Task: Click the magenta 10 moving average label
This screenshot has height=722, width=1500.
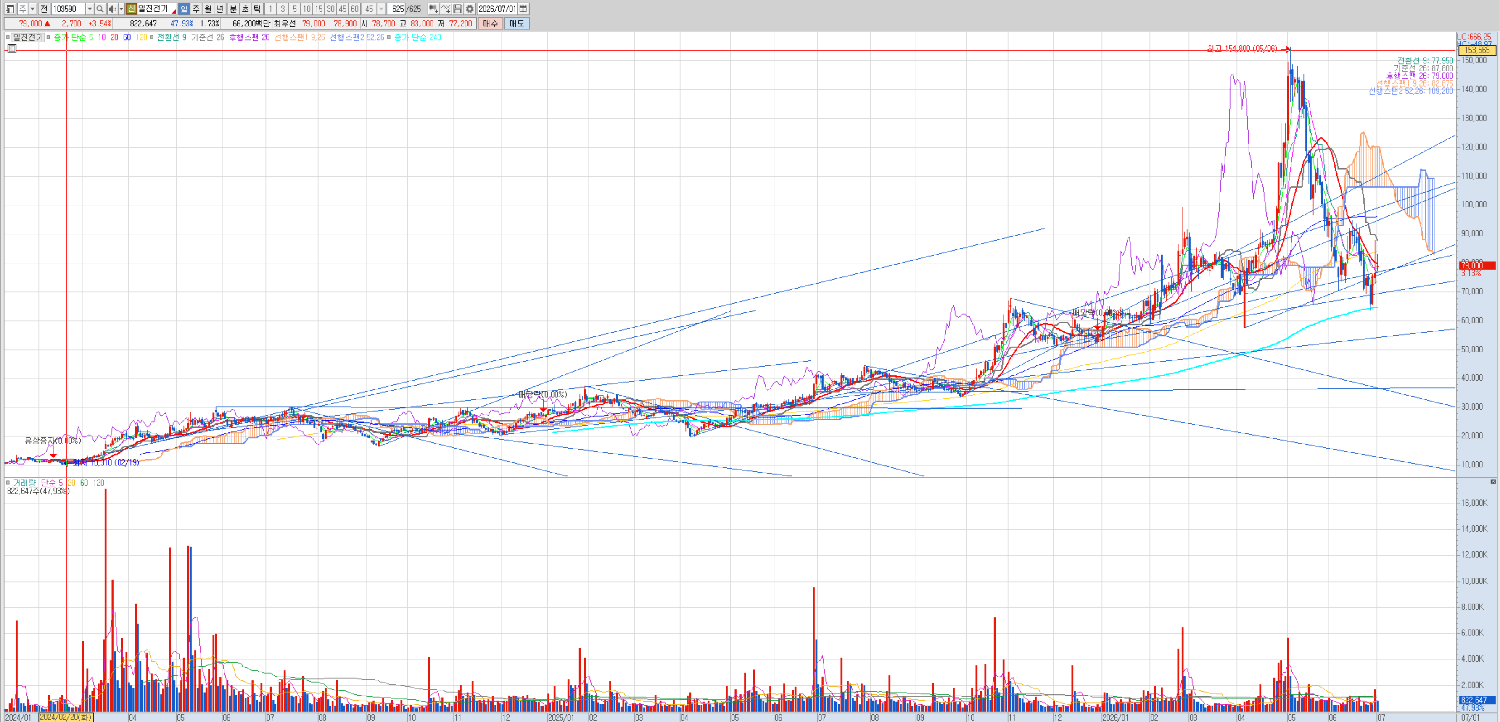Action: pos(102,37)
